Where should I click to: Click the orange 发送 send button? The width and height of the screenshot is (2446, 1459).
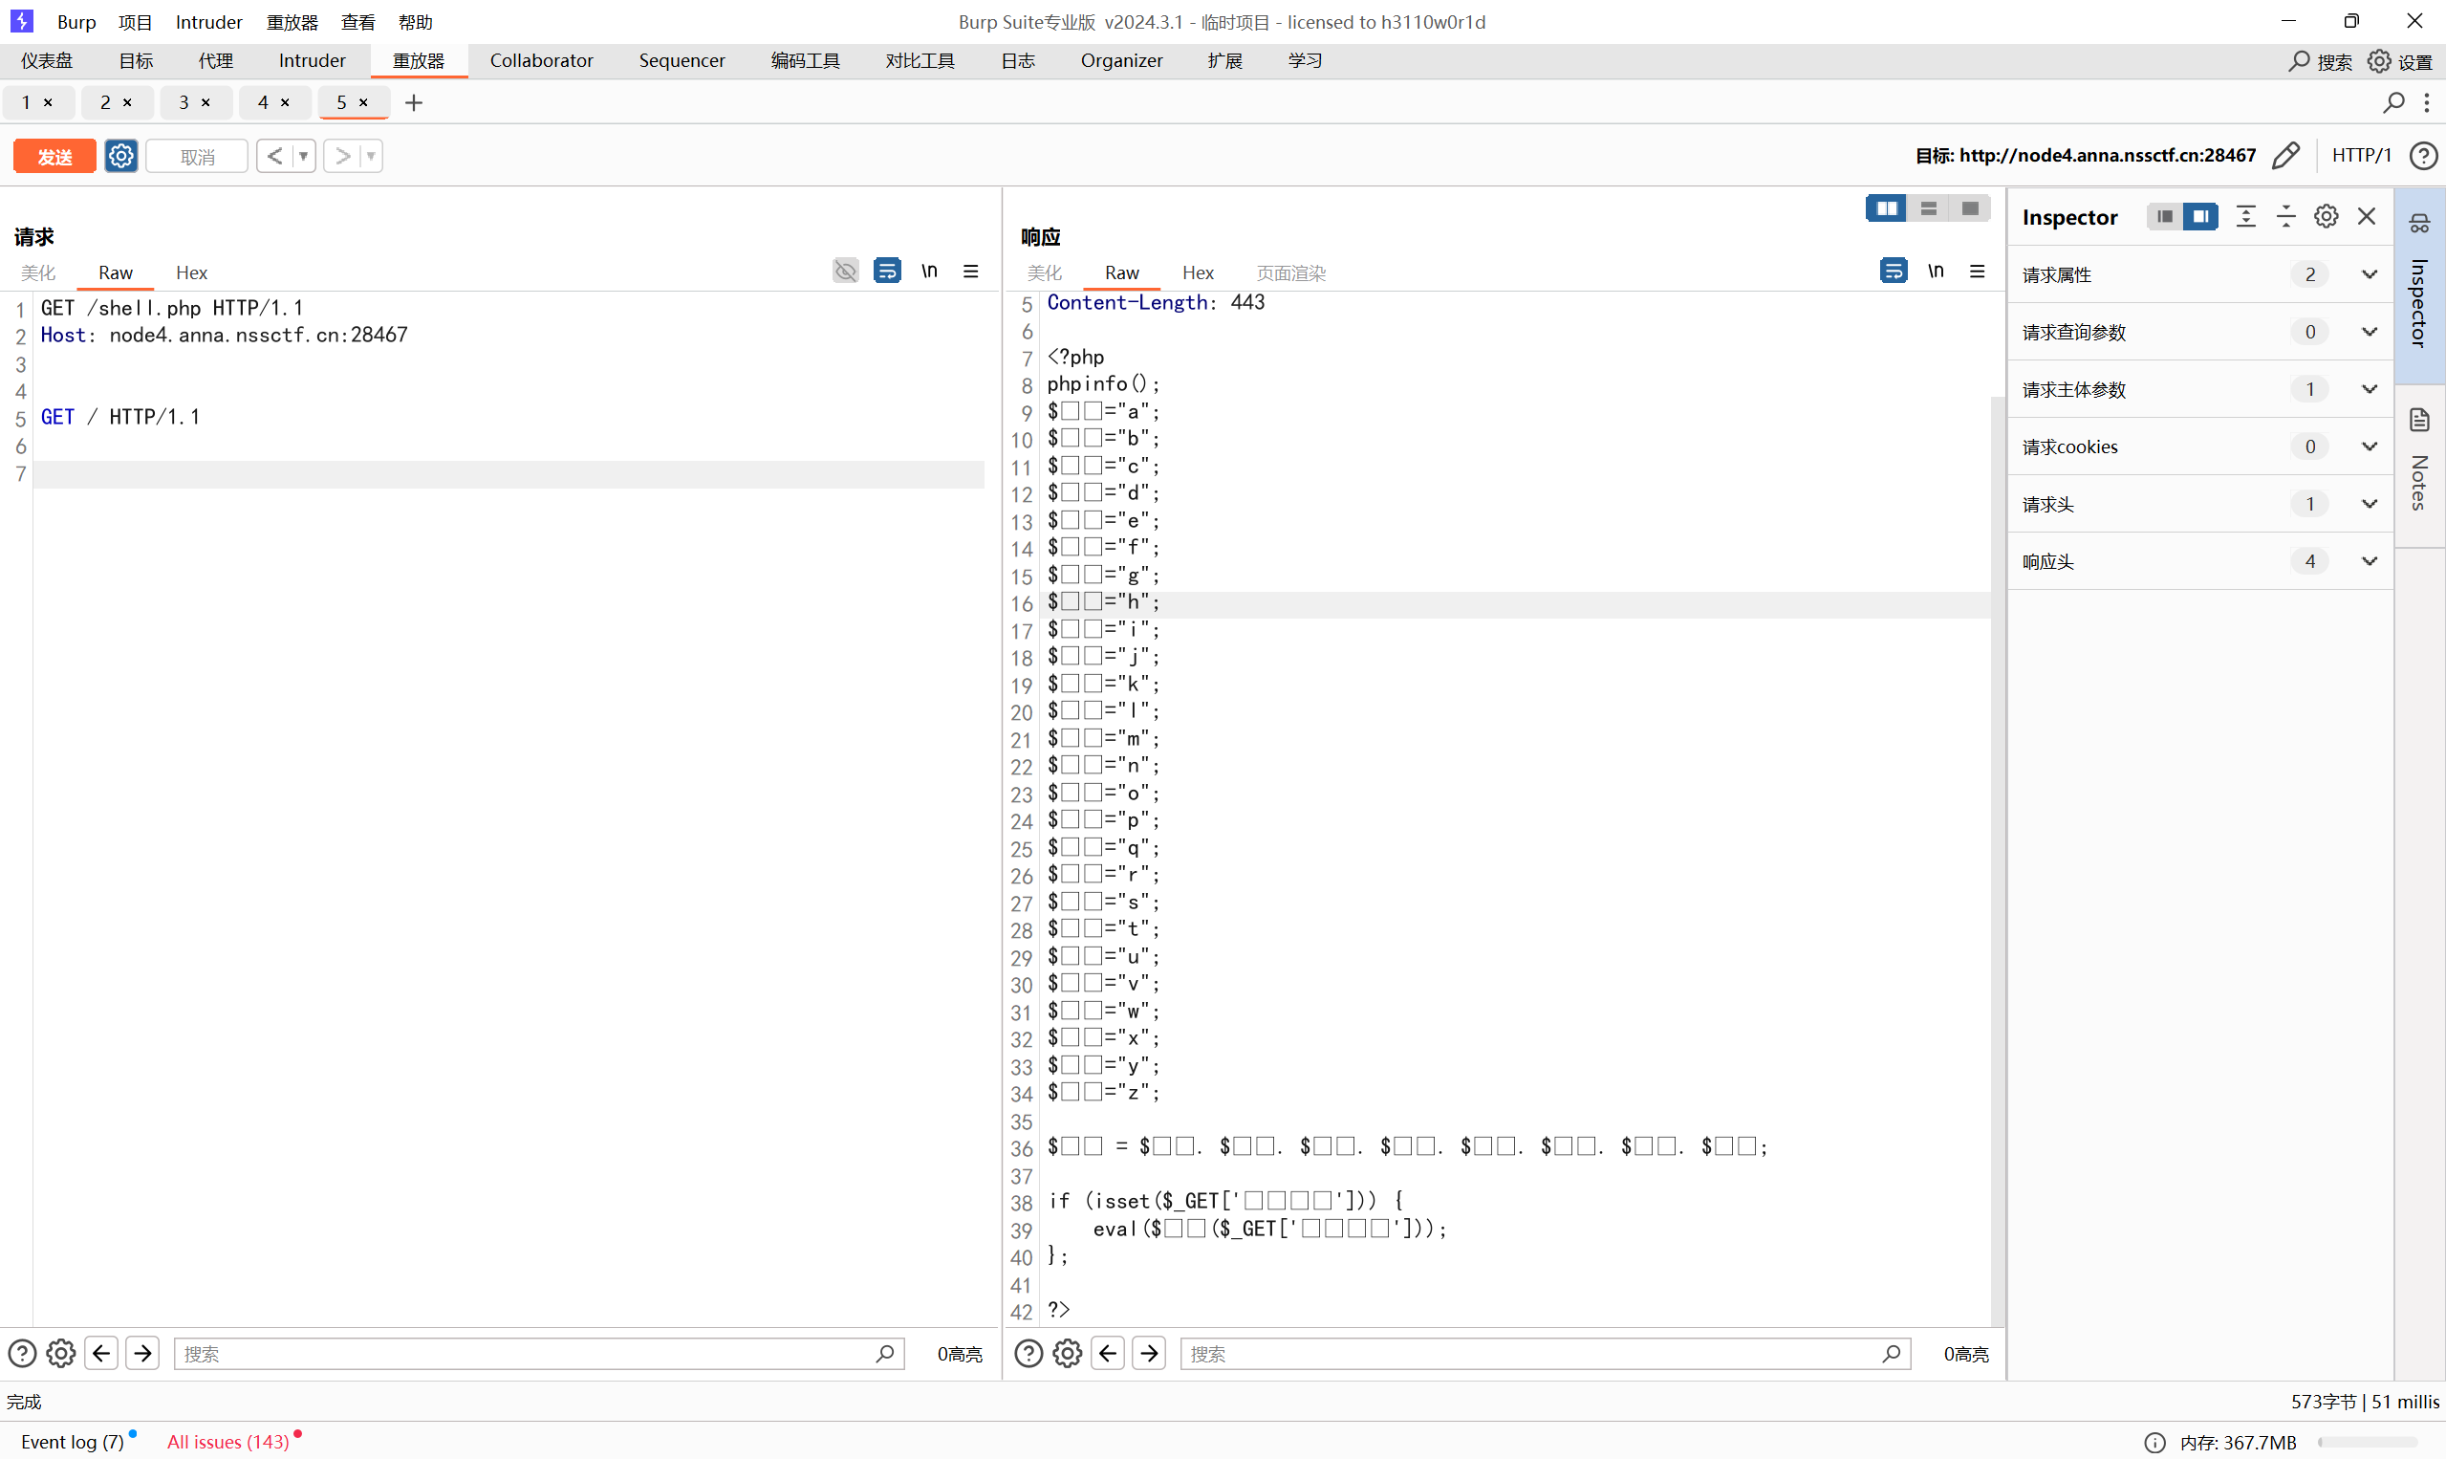(54, 157)
